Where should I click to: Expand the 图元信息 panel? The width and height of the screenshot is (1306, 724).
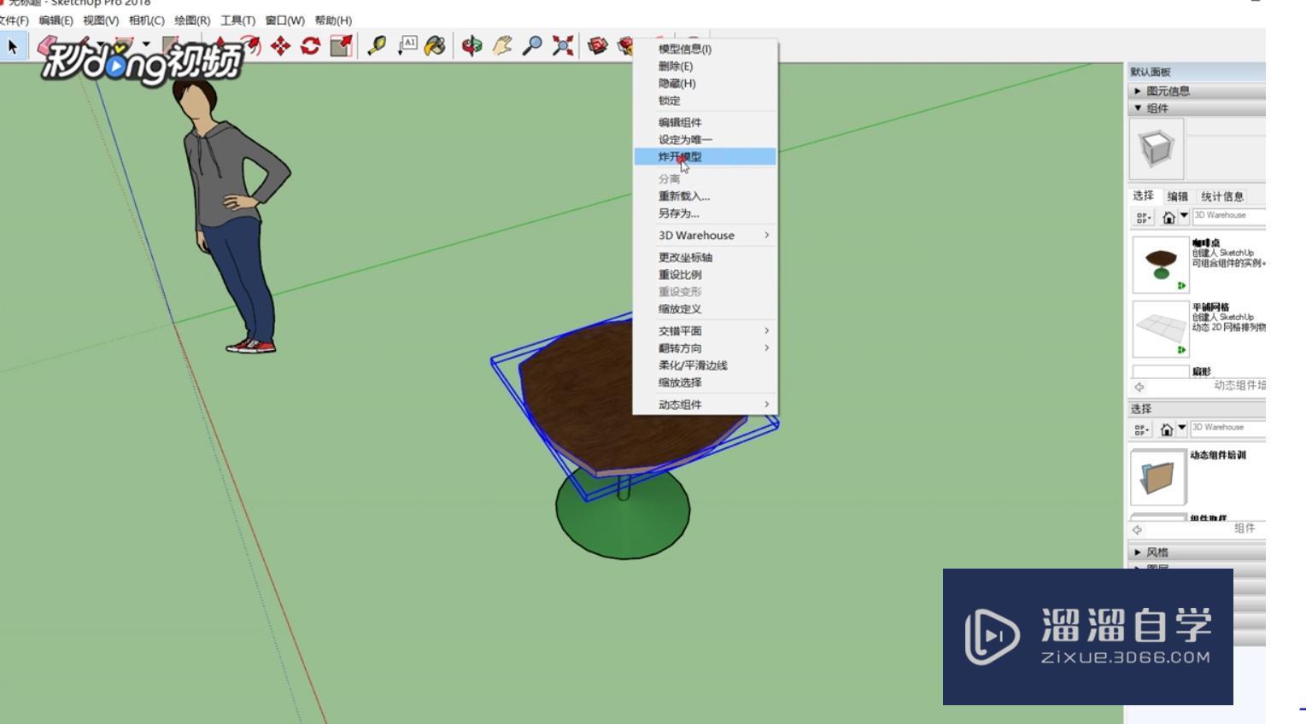coord(1195,90)
